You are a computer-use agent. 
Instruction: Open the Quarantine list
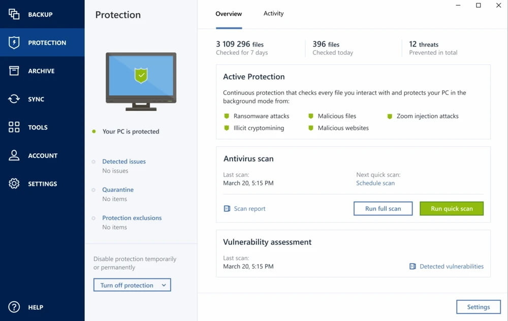pyautogui.click(x=118, y=189)
